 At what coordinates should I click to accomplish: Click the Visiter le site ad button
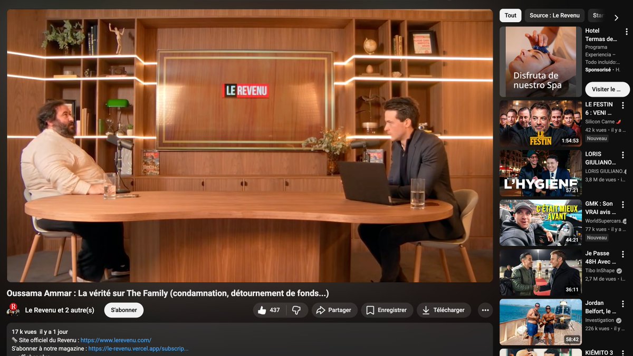pyautogui.click(x=607, y=89)
